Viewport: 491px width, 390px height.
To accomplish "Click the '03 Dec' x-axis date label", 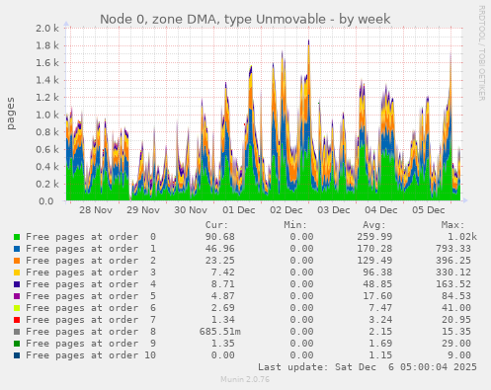I will click(334, 210).
